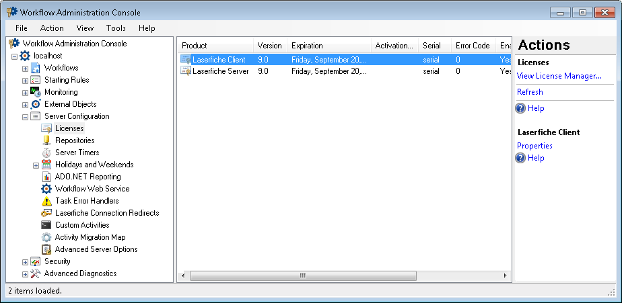Sort by the Version column header
The image size is (622, 303).
point(270,46)
